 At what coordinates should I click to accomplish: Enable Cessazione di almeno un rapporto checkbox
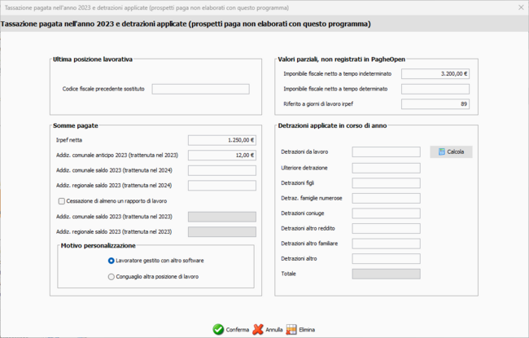point(61,201)
